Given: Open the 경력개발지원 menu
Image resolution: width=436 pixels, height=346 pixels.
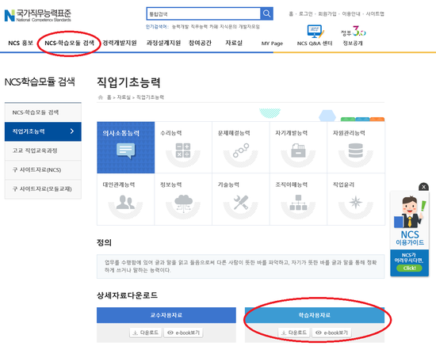Looking at the screenshot, I should (x=120, y=43).
